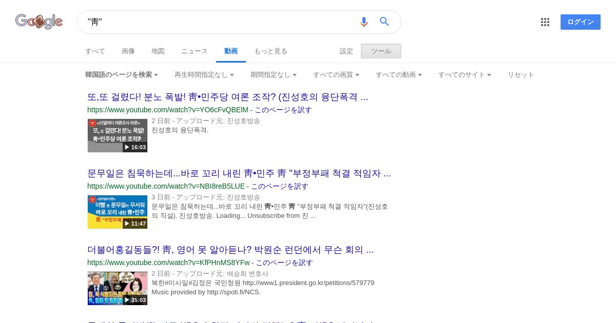
Task: Click 3 日前 upload info line
Action: point(206,197)
